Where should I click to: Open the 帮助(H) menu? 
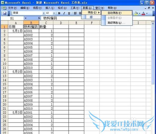(x=112, y=8)
